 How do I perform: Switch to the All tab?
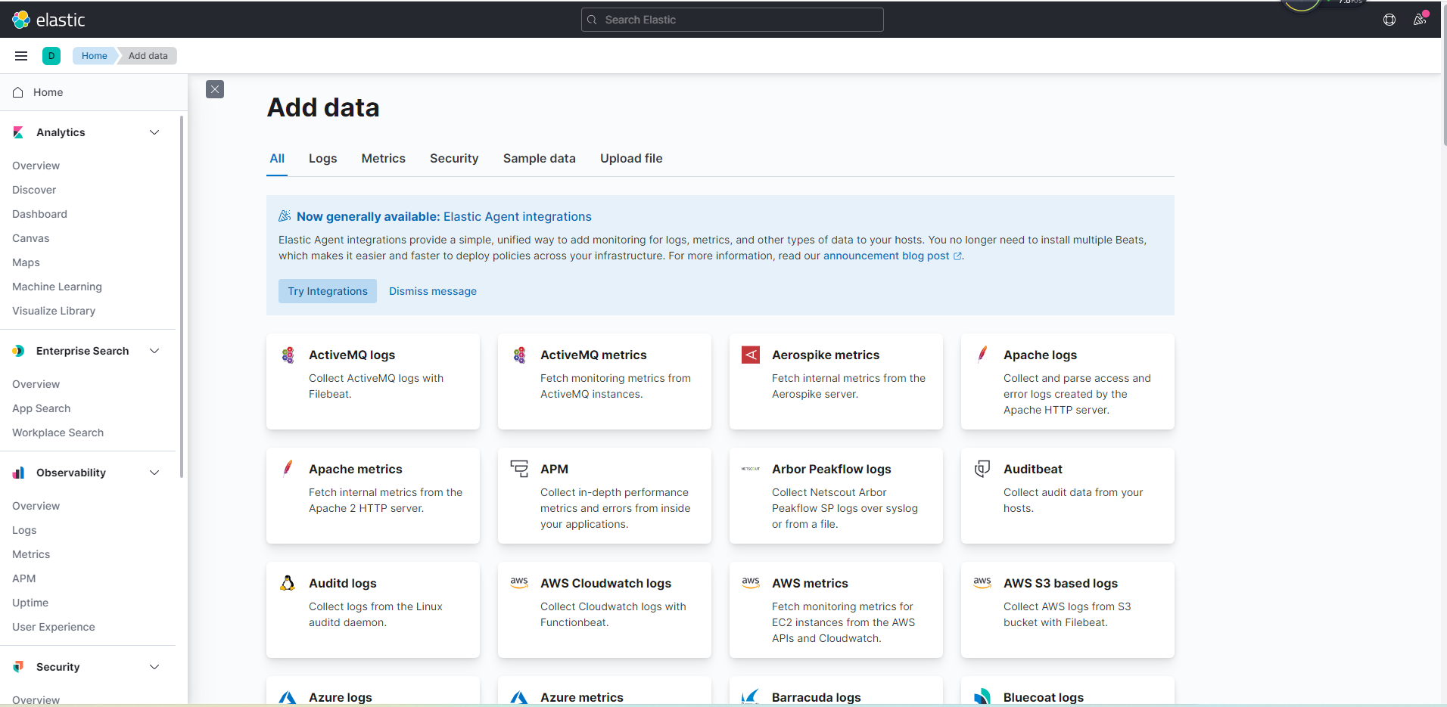coord(277,159)
